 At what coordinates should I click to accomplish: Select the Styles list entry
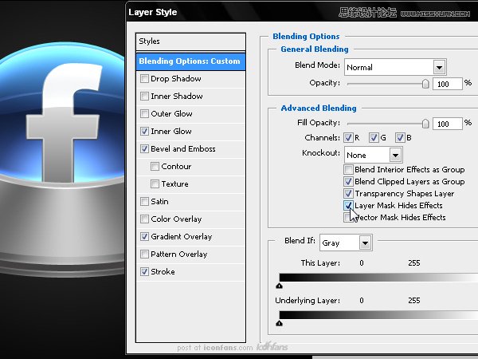pos(190,41)
